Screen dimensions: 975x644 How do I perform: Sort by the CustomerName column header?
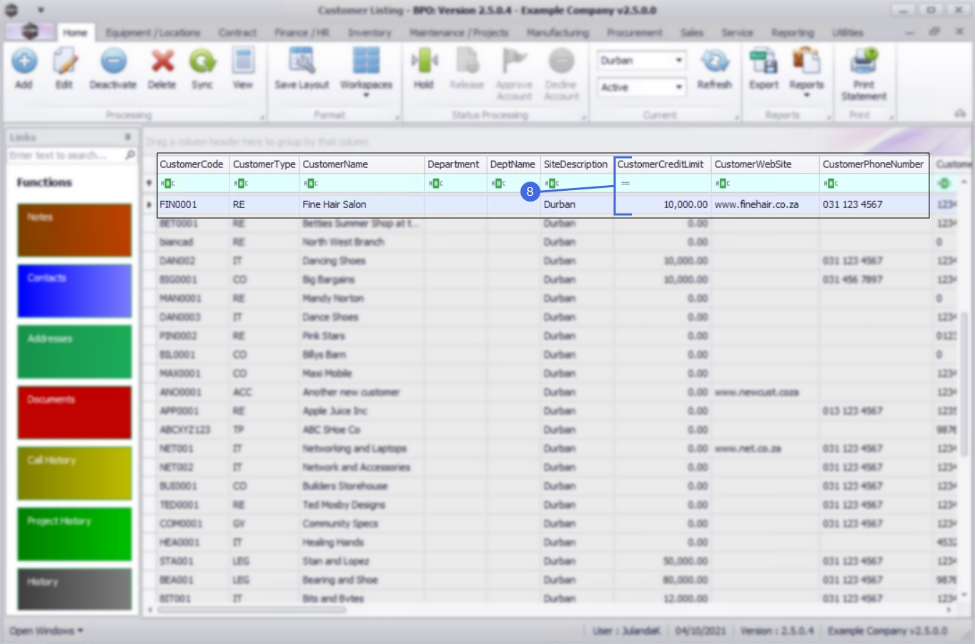362,164
